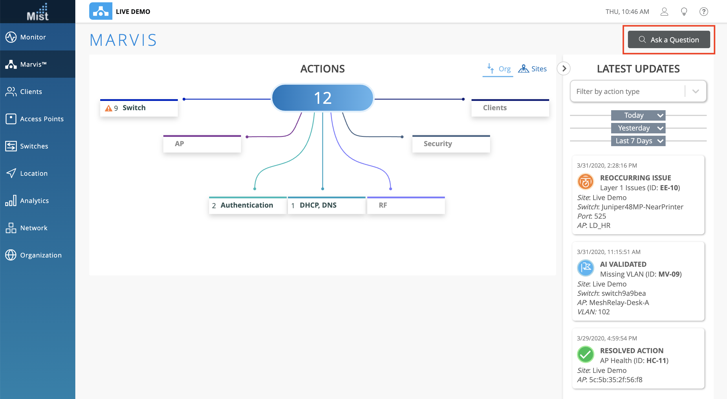Expand the Today updates section
727x399 pixels.
click(638, 115)
